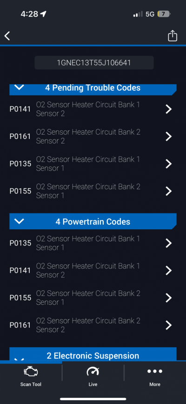The image size is (186, 404).
Task: Open details arrow for powertrain P0141
Action: click(x=168, y=270)
